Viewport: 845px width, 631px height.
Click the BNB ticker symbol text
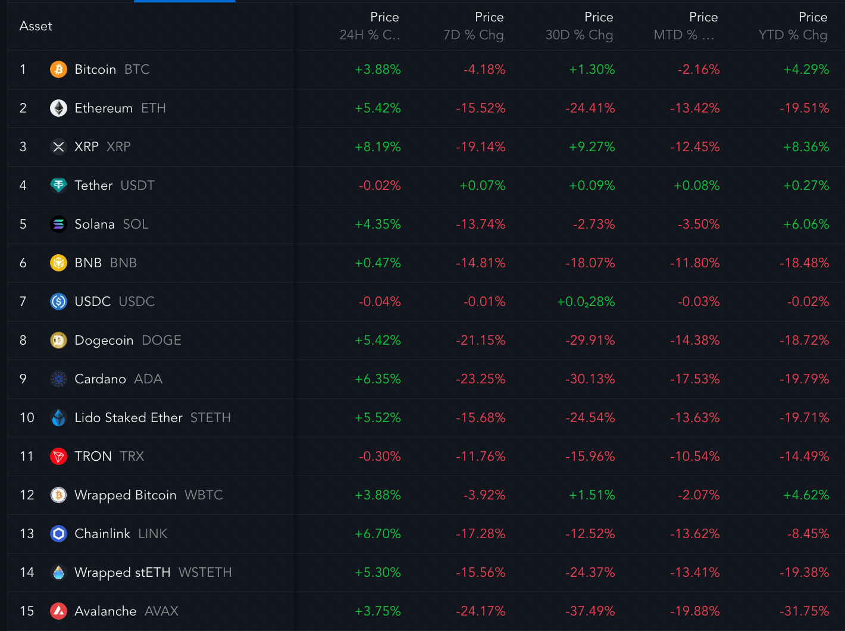click(124, 263)
